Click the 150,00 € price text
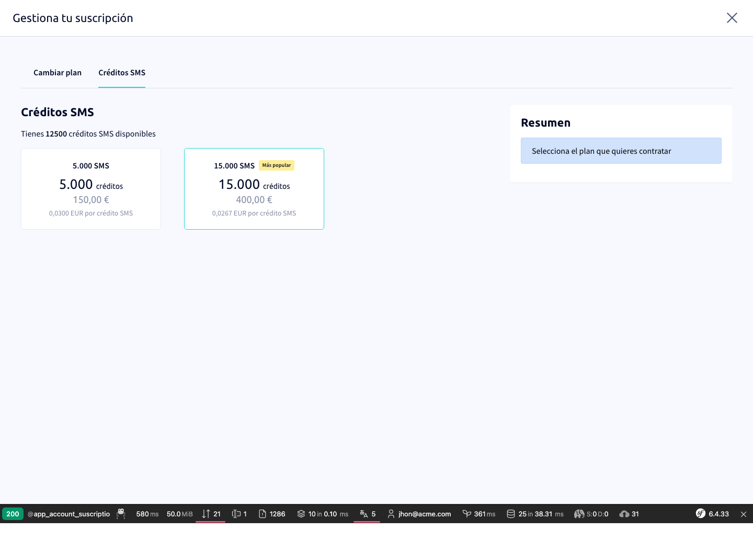This screenshot has height=542, width=753. point(91,200)
